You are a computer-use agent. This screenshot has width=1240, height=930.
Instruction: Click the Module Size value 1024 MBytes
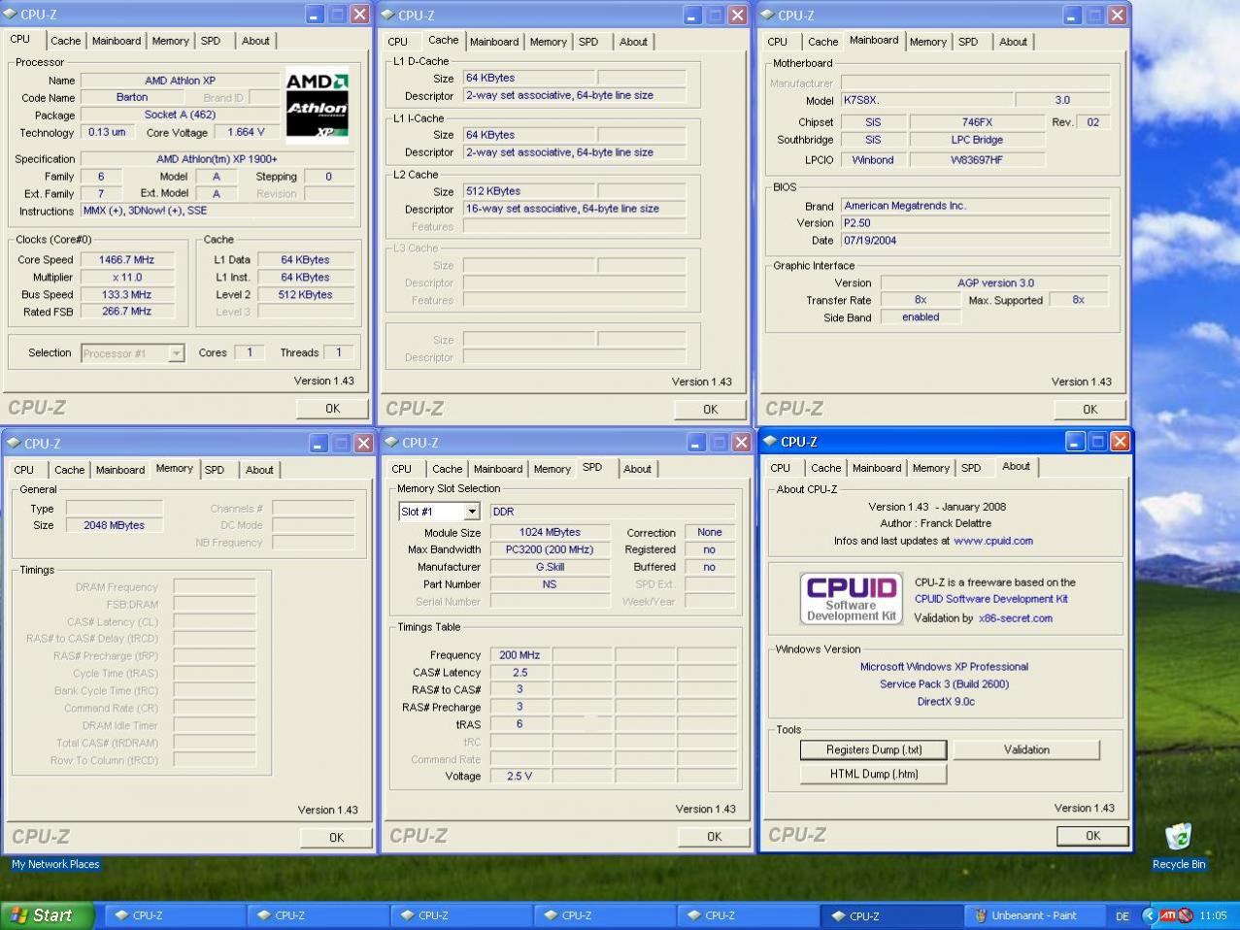click(x=549, y=533)
